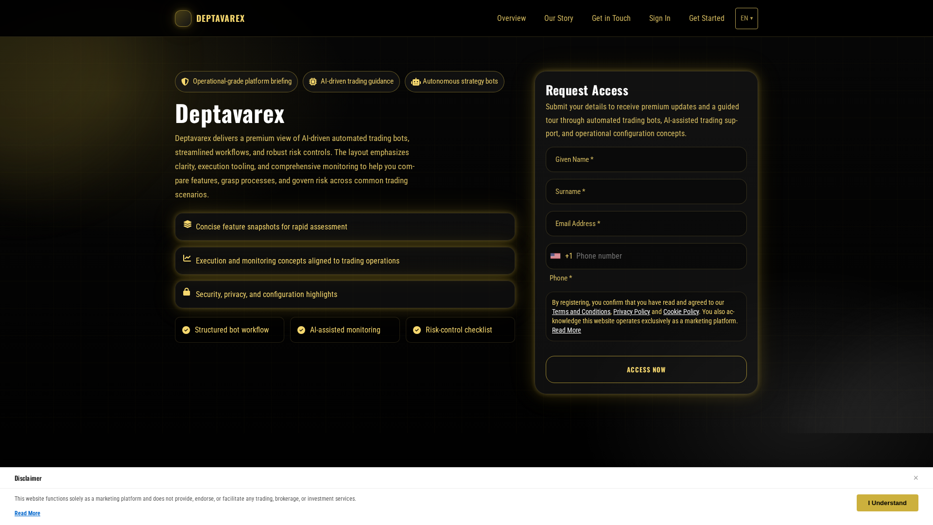Click the check icon on Risk-control checklist

[417, 330]
